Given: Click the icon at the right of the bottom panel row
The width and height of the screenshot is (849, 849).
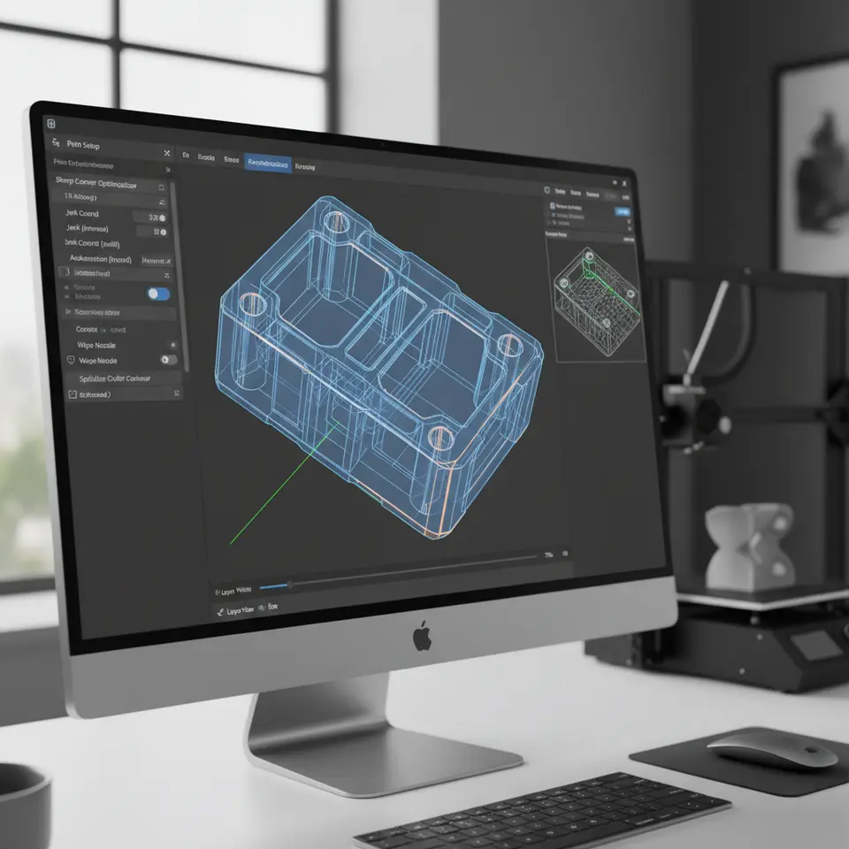Looking at the screenshot, I should point(177,394).
